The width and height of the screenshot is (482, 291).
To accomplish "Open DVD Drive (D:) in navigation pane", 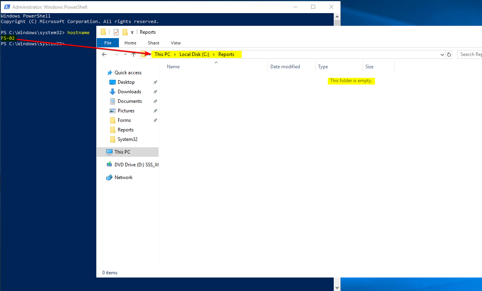I will [136, 165].
